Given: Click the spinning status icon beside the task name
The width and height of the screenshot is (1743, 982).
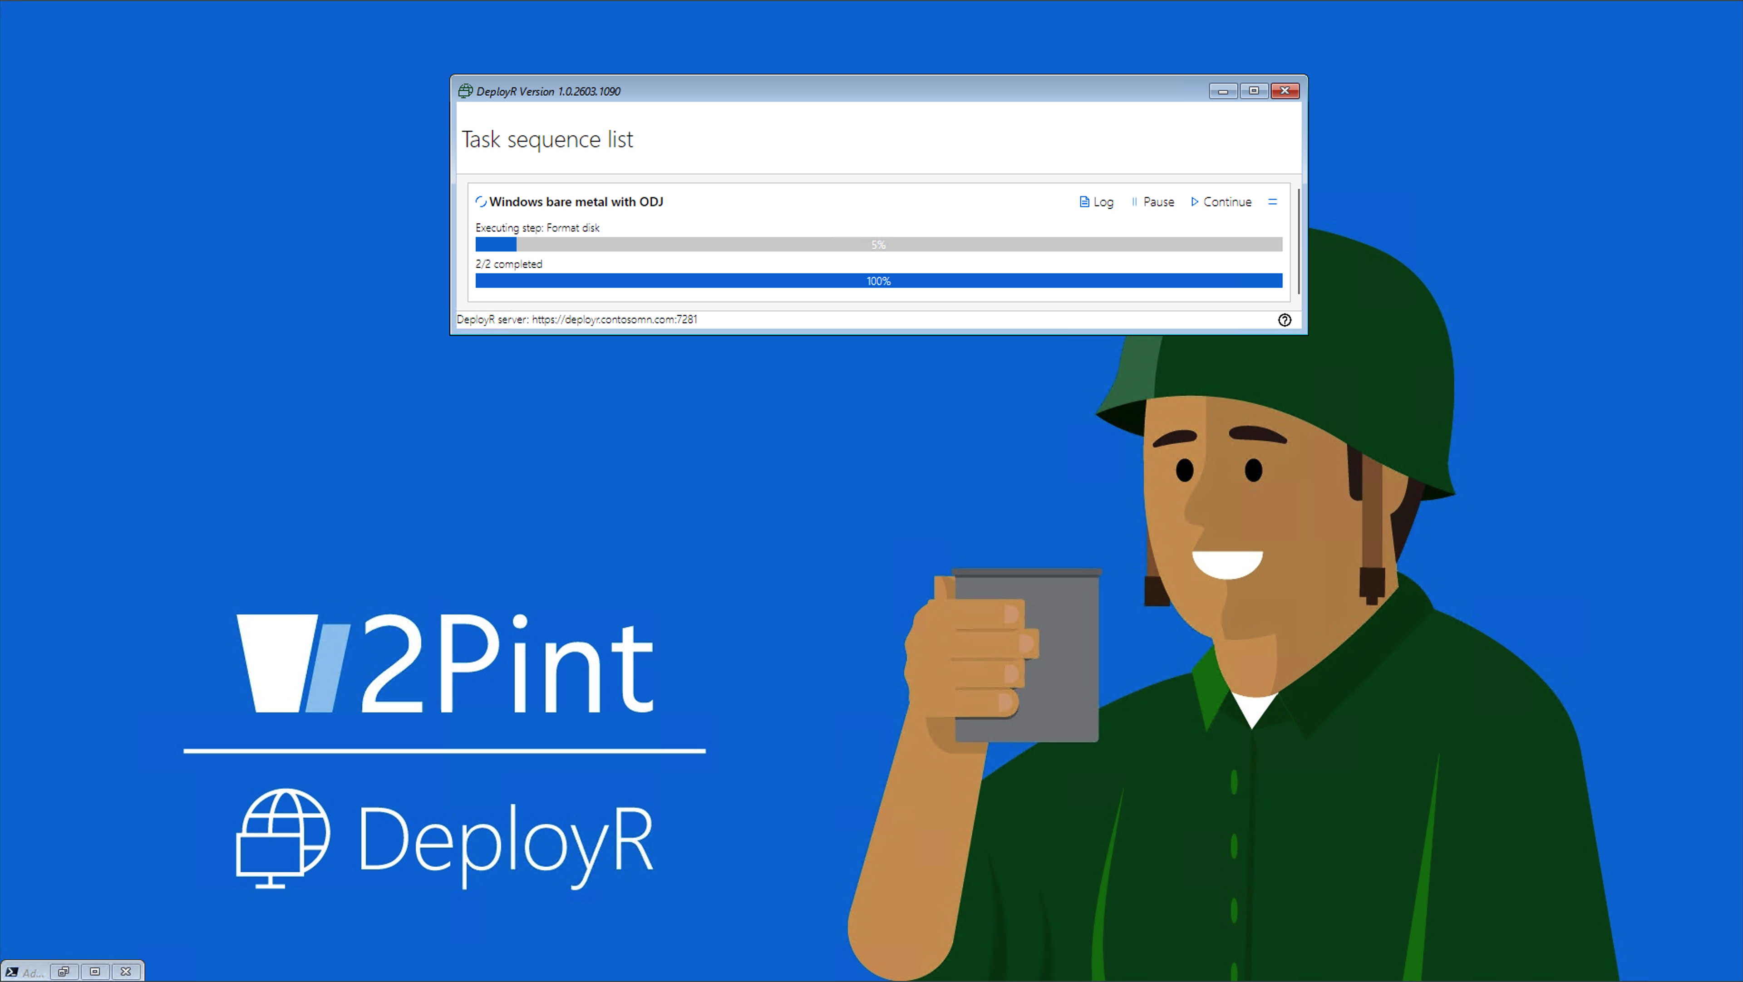Looking at the screenshot, I should coord(480,201).
